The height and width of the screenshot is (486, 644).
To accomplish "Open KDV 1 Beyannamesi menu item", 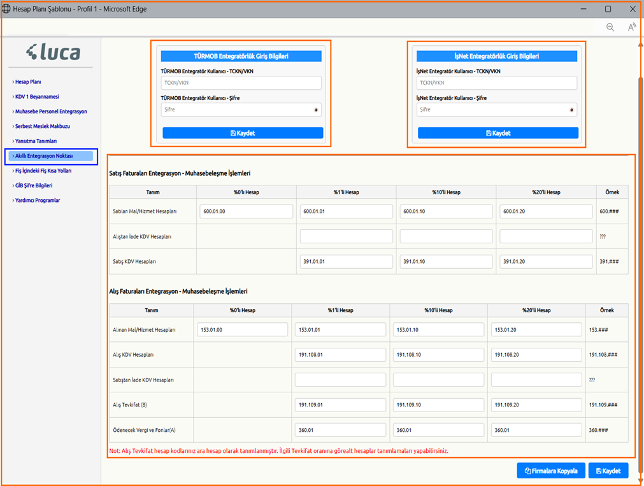I will [37, 97].
